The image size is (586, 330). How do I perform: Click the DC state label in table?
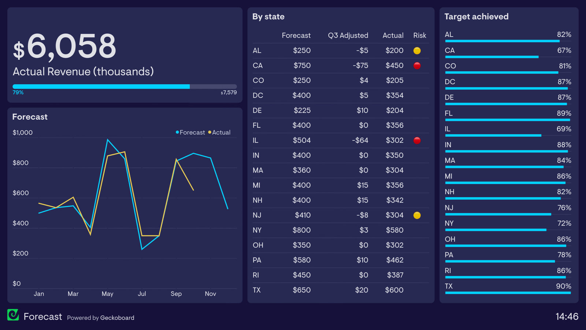point(258,95)
